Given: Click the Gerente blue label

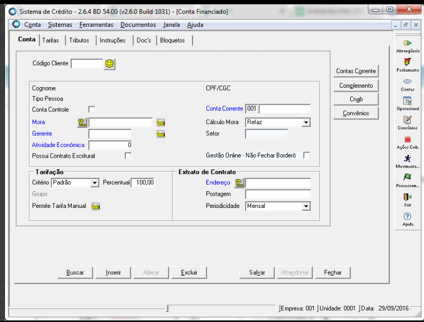Looking at the screenshot, I should [x=42, y=134].
